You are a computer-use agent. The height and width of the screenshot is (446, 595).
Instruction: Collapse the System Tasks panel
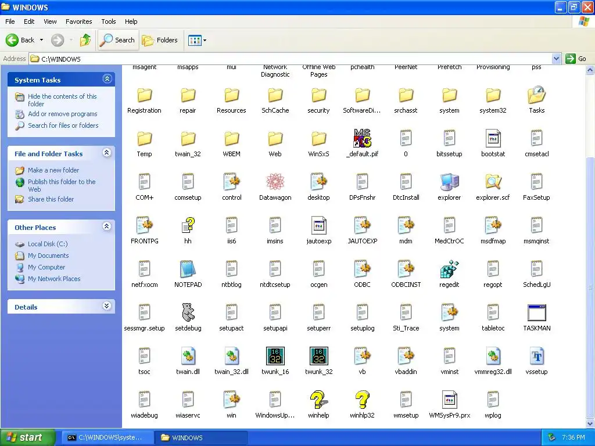(107, 79)
